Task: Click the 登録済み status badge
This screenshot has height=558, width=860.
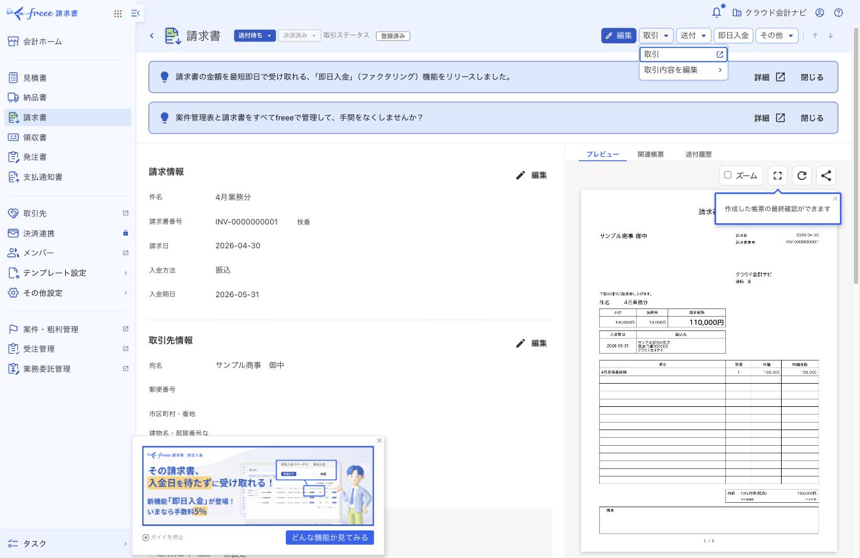Action: tap(393, 36)
